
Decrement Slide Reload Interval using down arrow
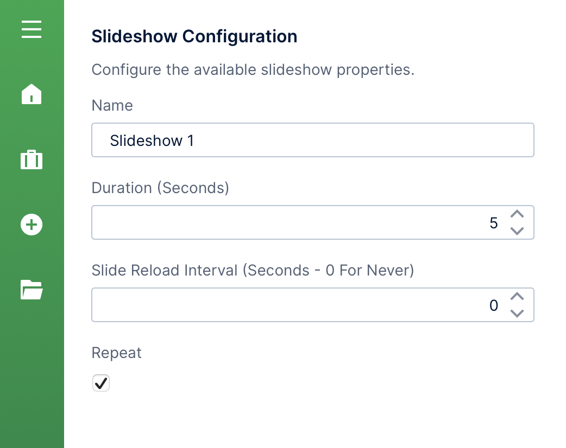click(x=517, y=313)
